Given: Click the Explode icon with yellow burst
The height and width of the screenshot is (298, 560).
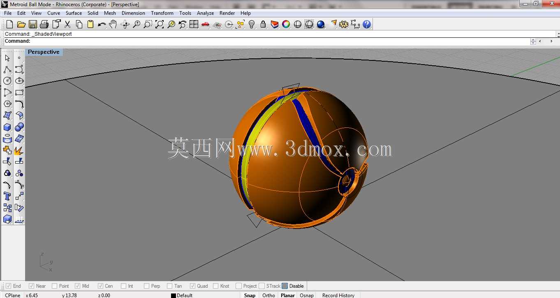Looking at the screenshot, I should pos(19,150).
